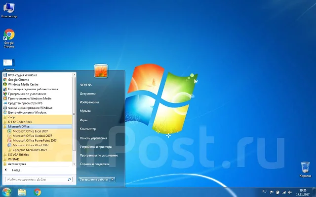Image resolution: width=316 pixels, height=197 pixels.
Task: Open Музыка in the Start menu
Action: 85,111
